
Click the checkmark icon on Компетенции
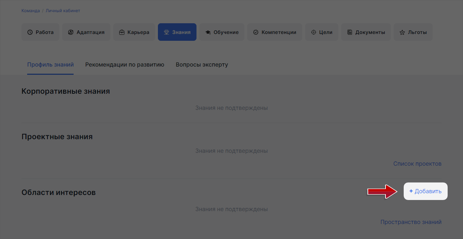255,32
